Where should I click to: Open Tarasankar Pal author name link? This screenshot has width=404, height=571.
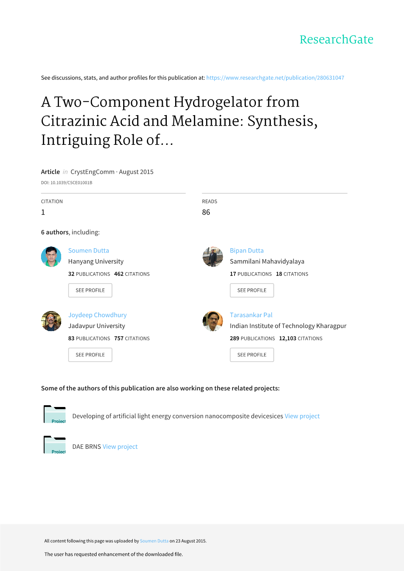251,315
